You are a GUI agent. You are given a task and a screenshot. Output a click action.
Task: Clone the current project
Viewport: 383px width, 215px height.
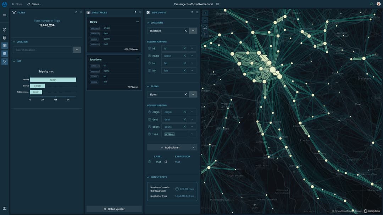pyautogui.click(x=18, y=3)
